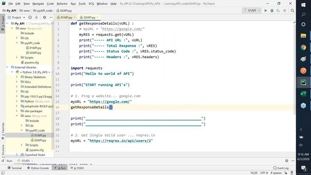Open the Terminal tool window
Screen dimensions: 311x175
pyautogui.click(x=15, y=168)
